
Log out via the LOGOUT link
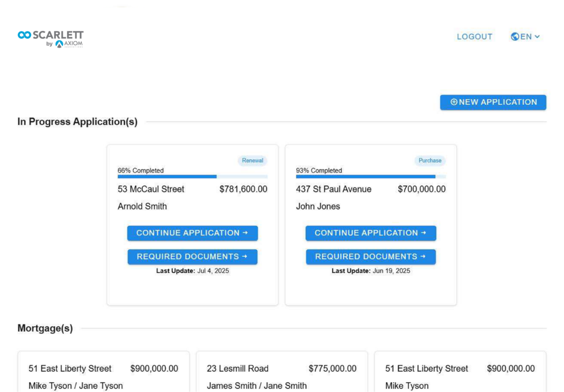pyautogui.click(x=474, y=37)
